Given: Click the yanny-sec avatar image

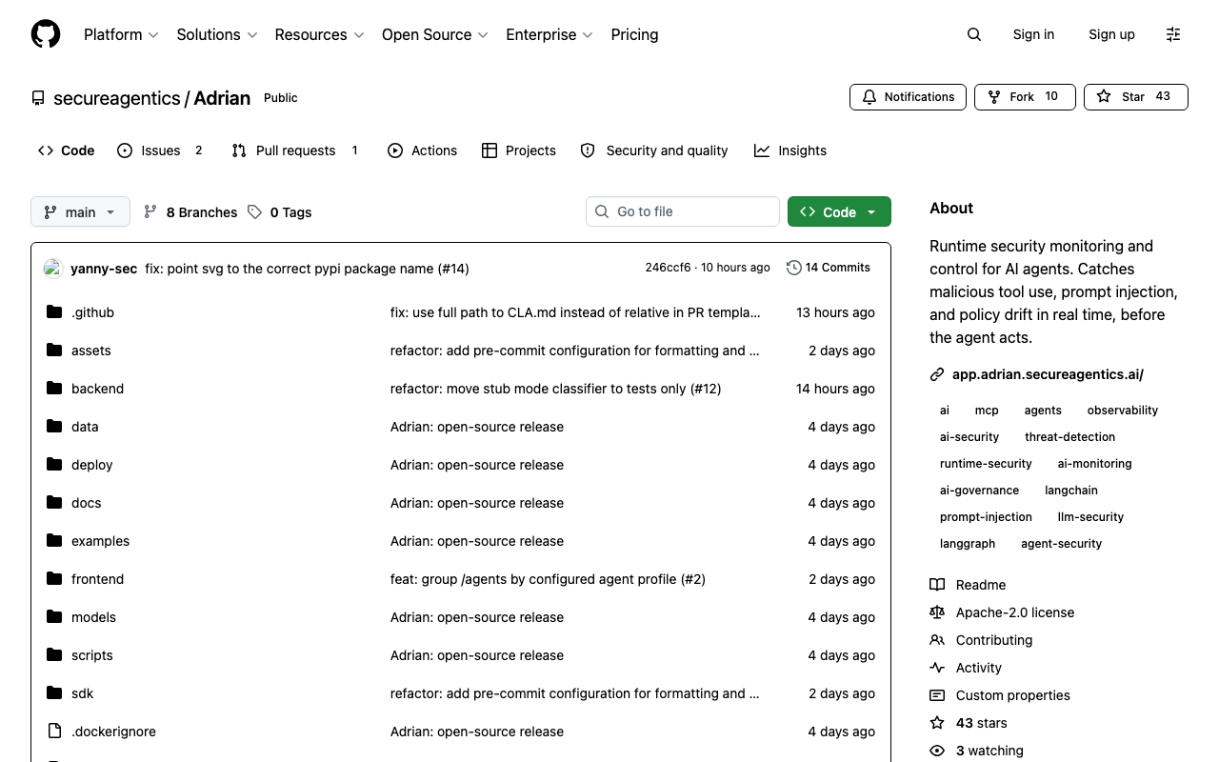Looking at the screenshot, I should pos(52,268).
